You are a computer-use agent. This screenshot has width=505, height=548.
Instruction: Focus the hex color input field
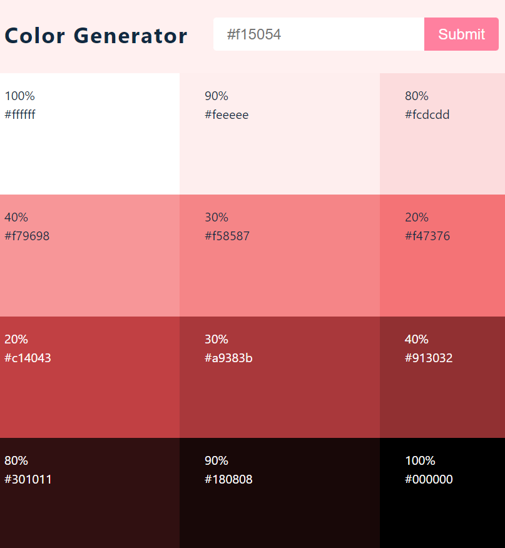(x=319, y=34)
